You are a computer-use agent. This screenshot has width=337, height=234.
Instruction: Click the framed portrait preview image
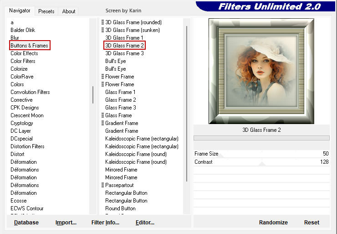pyautogui.click(x=261, y=71)
